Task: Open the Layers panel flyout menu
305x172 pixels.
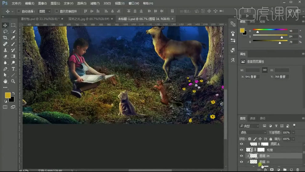Action: (x=303, y=118)
